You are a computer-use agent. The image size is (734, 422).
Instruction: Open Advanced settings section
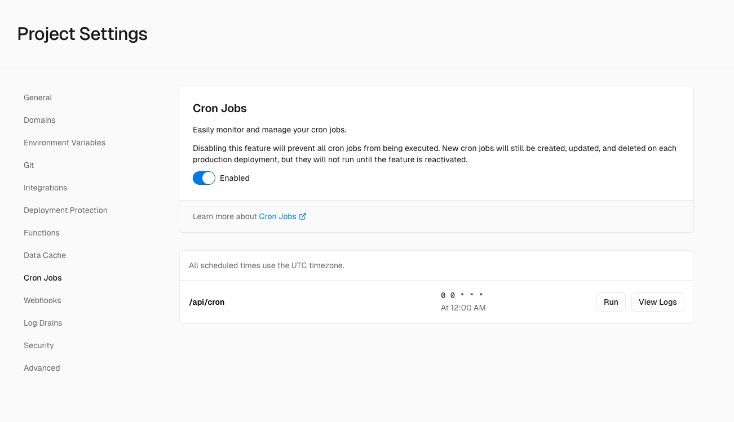pyautogui.click(x=42, y=368)
